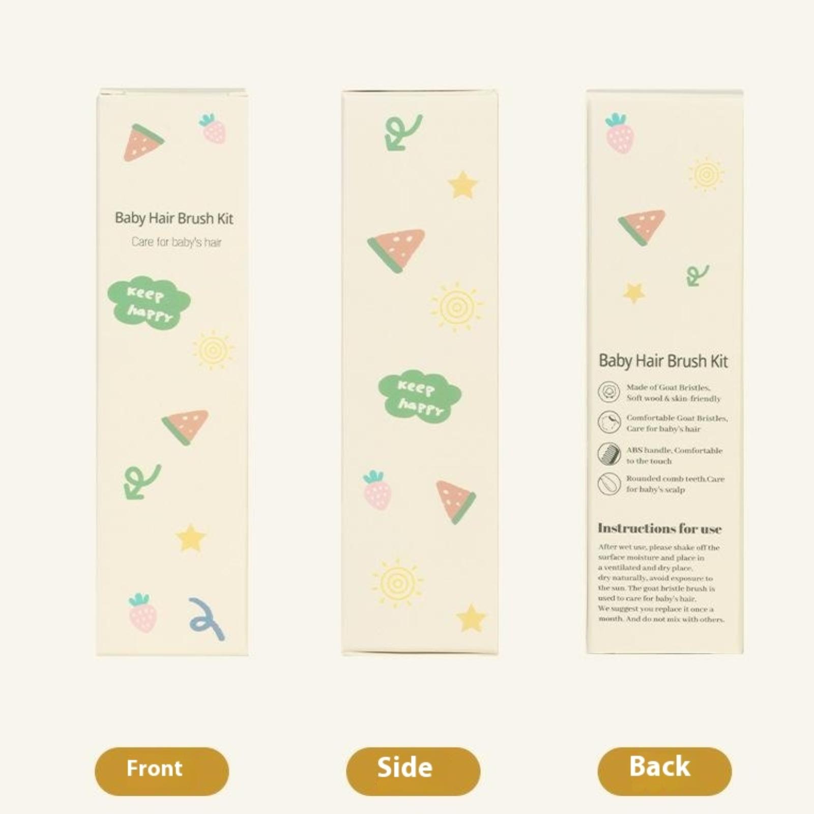This screenshot has height=814, width=814.
Task: Click the blue squiggle on the front box
Action: [207, 619]
